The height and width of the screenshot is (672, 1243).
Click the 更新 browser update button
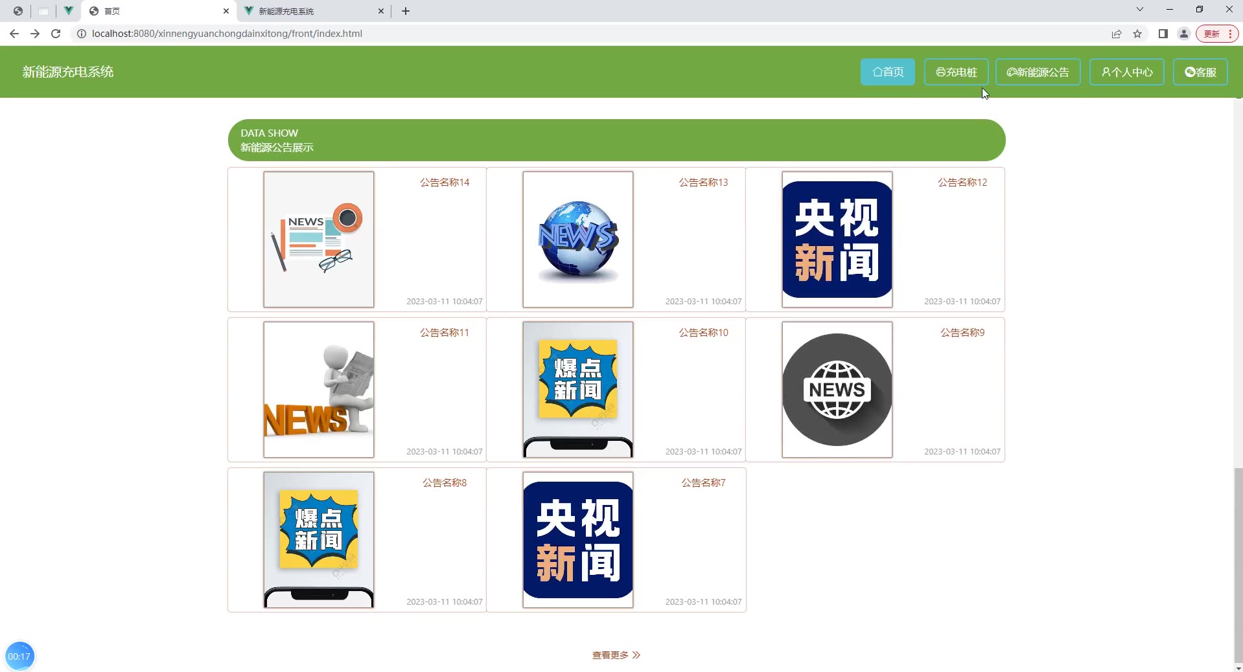(1217, 34)
